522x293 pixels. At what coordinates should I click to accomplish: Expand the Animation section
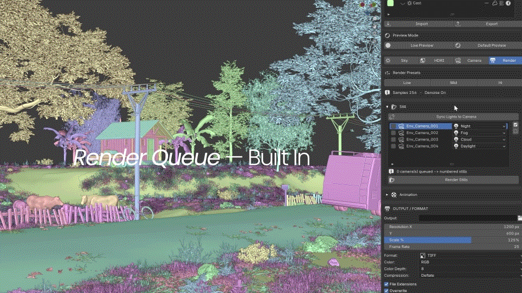pyautogui.click(x=387, y=195)
